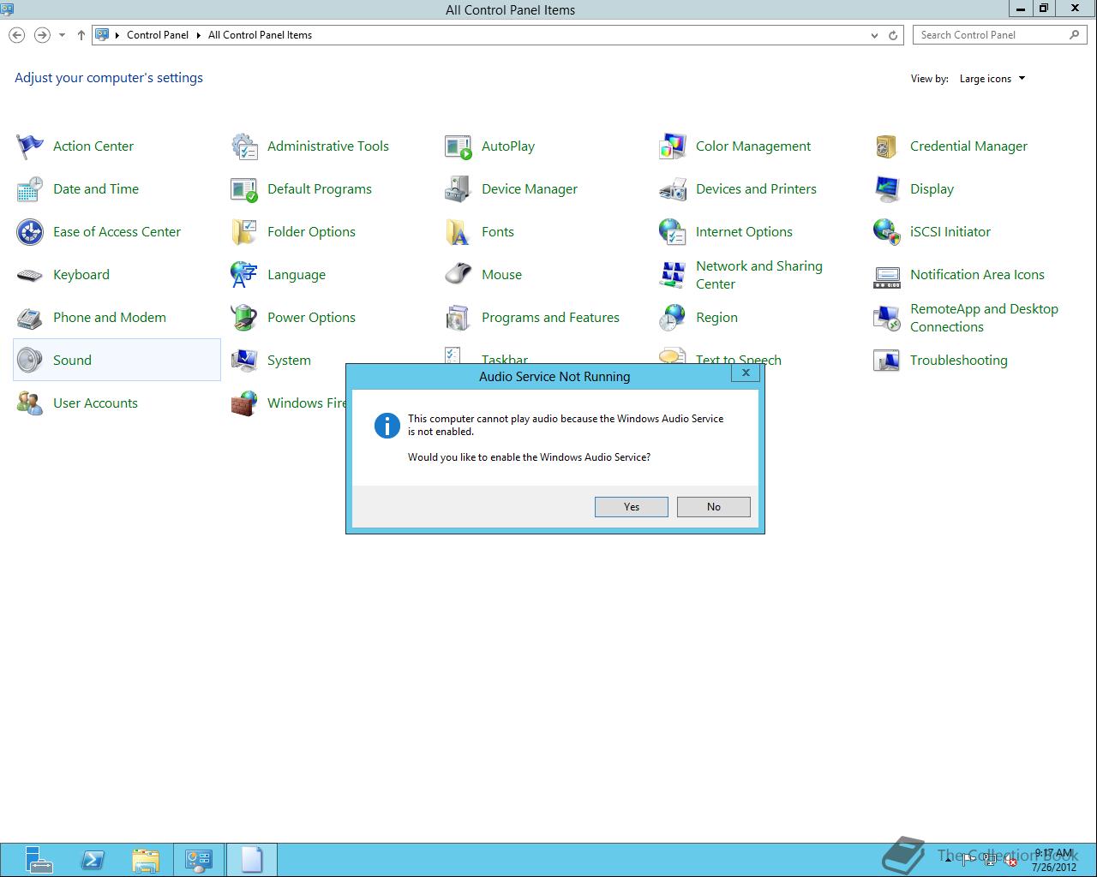Open Power Options battery icon

[x=244, y=318]
